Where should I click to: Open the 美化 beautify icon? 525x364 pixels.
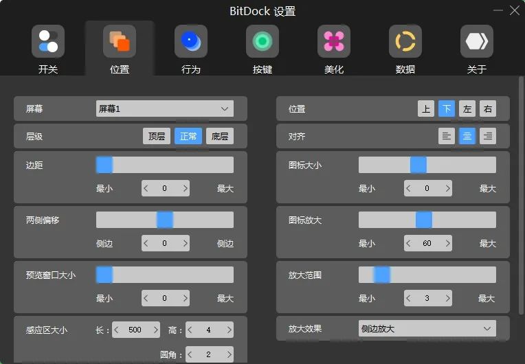pyautogui.click(x=334, y=42)
